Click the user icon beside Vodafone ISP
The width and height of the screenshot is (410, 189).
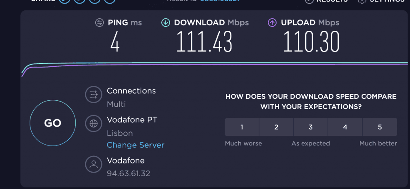[93, 164]
